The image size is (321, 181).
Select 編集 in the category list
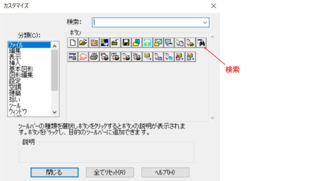(x=29, y=51)
